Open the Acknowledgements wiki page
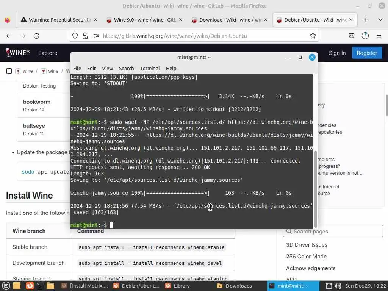Viewport: 388px width, 291px height. point(311,268)
